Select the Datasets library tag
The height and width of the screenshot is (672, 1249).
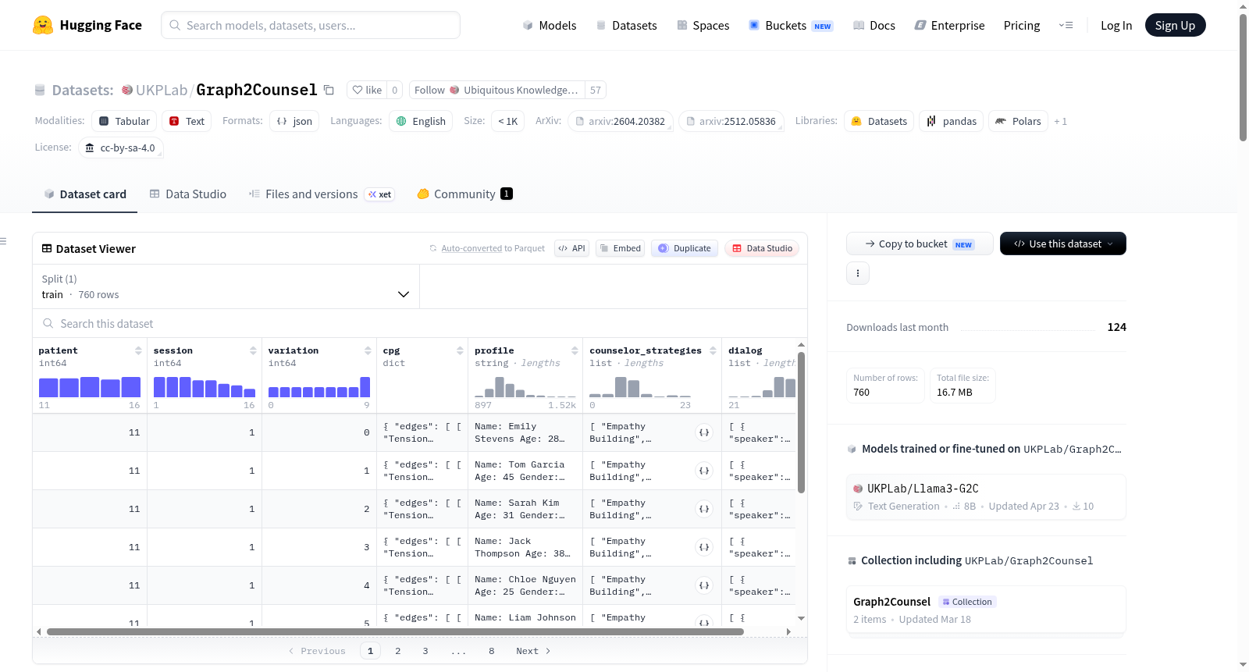click(x=879, y=121)
